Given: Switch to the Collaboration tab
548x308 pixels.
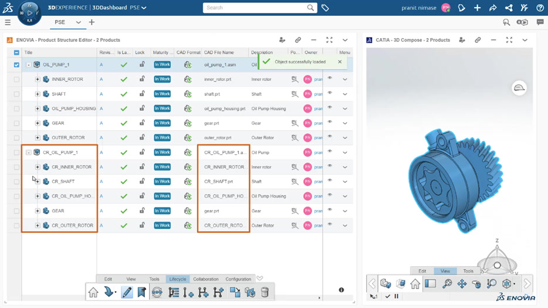Looking at the screenshot, I should [206, 279].
